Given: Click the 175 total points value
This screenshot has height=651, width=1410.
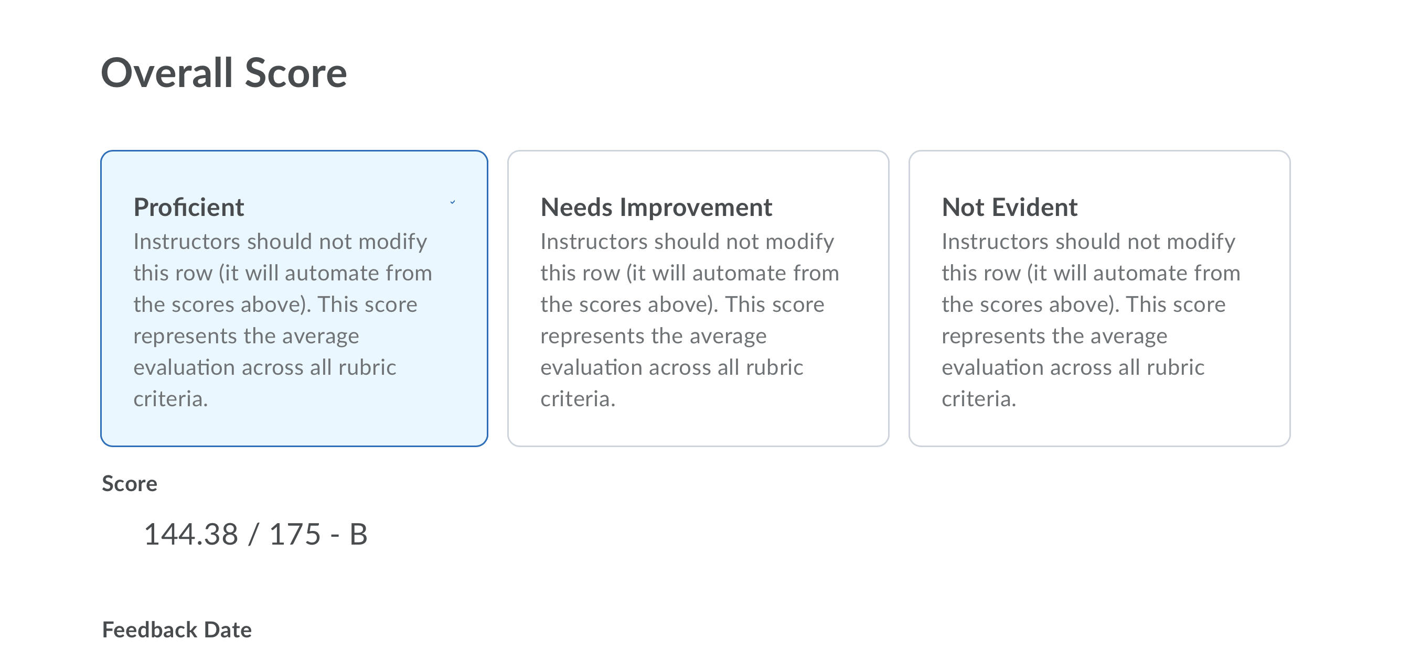Looking at the screenshot, I should (295, 534).
